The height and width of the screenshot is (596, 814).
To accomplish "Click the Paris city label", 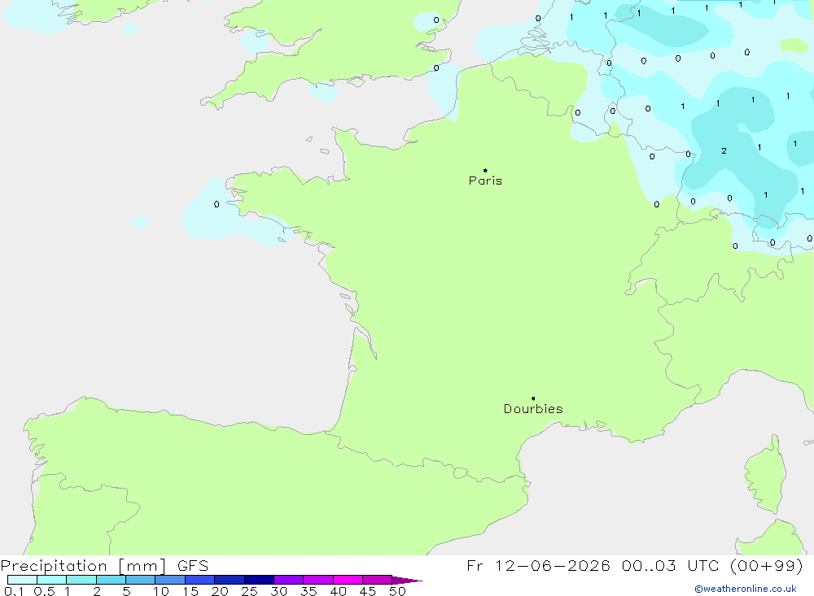I will pyautogui.click(x=485, y=181).
